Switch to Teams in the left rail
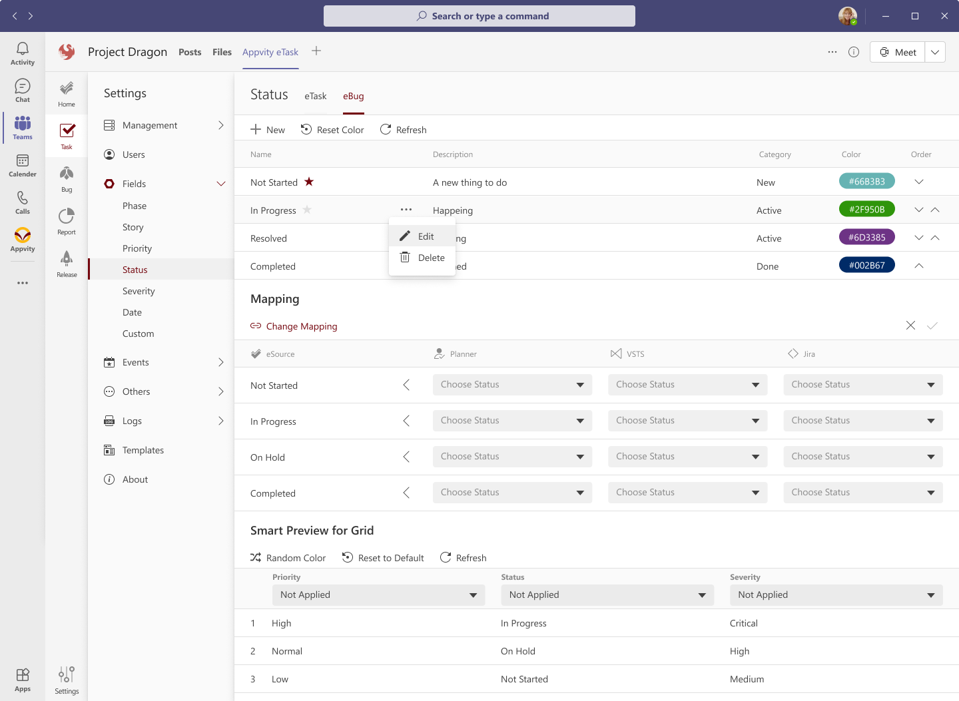 (22, 128)
